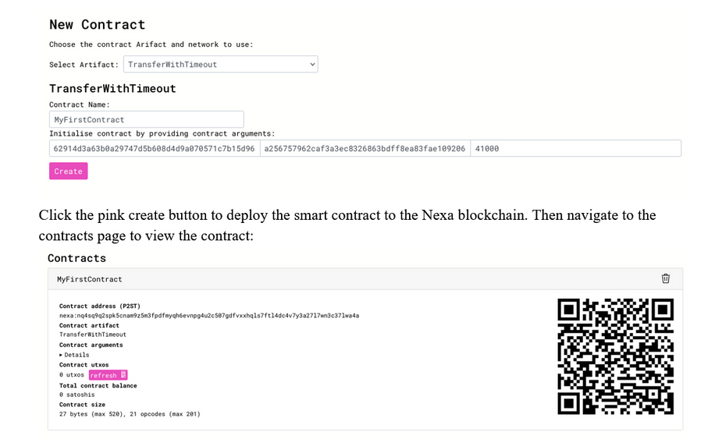Viewport: 722px width, 439px height.
Task: Click the New Contract heading
Action: click(x=97, y=25)
